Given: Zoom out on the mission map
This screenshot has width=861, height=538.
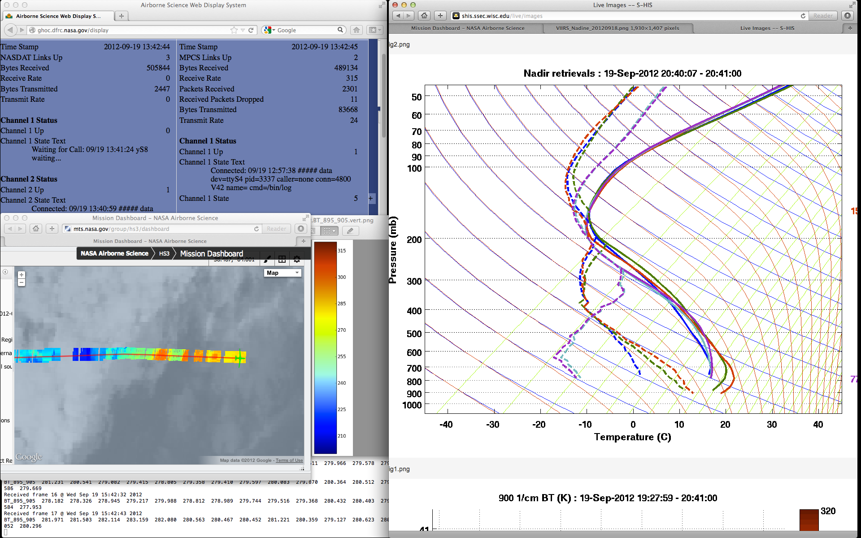Looking at the screenshot, I should (21, 282).
